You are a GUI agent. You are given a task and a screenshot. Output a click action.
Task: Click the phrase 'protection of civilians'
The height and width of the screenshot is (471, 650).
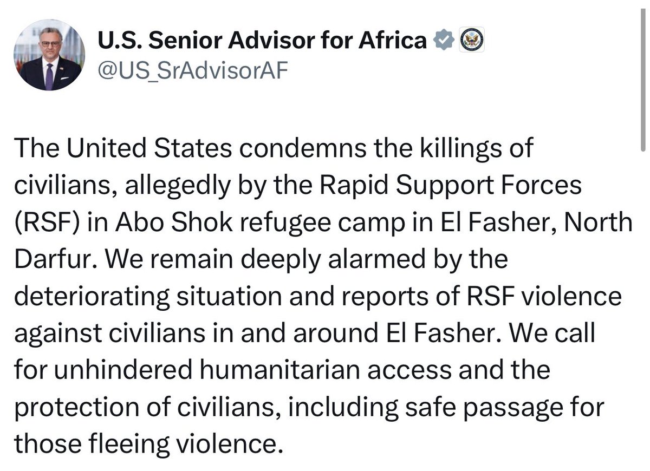pyautogui.click(x=143, y=407)
